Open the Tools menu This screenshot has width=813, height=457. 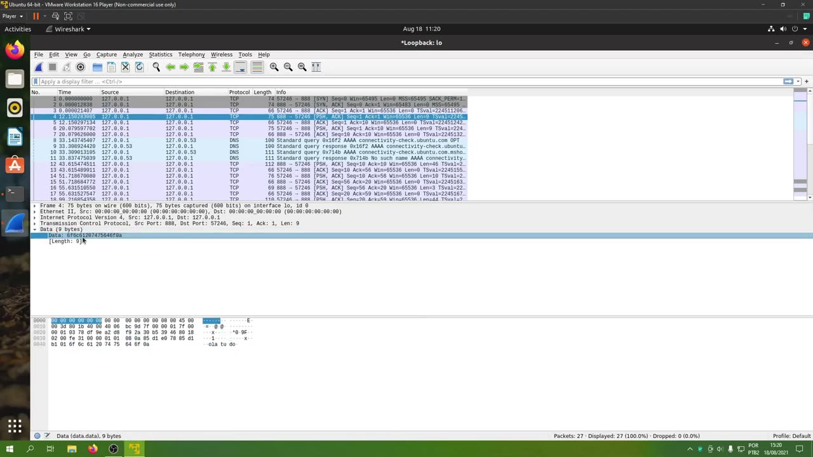pos(245,55)
